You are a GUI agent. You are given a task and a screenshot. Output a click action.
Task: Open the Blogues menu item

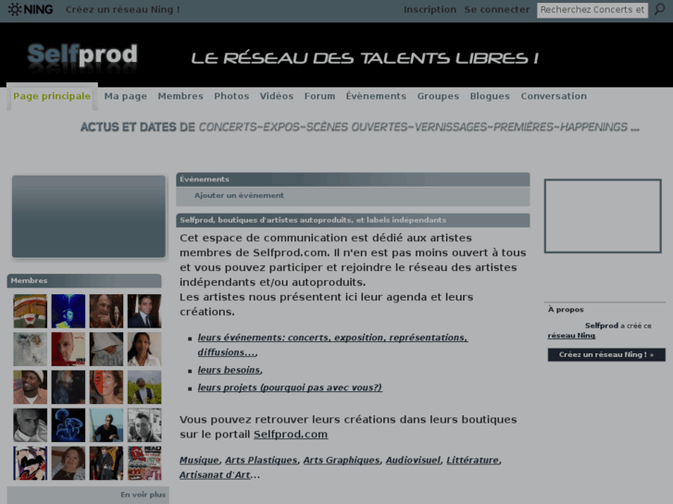pos(490,96)
